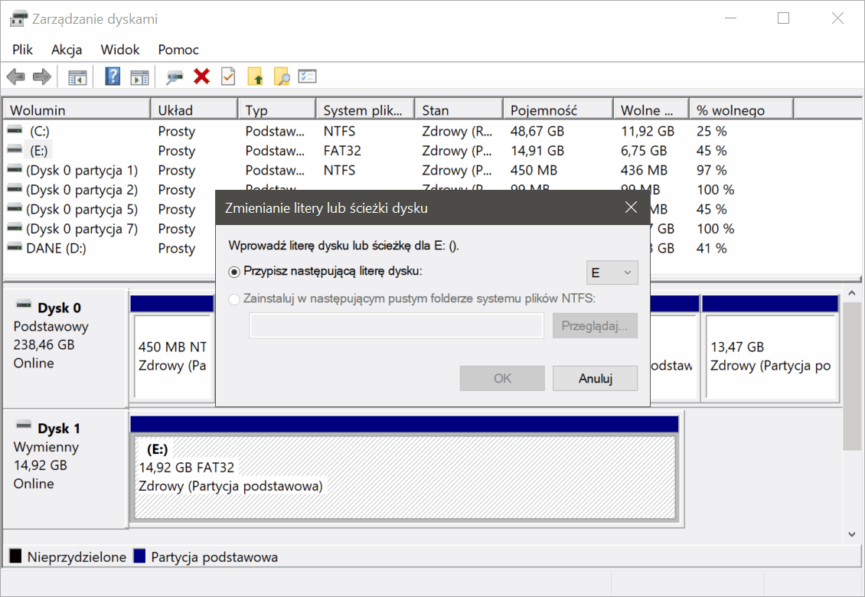Click the Disk Management app icon in title bar

(x=18, y=19)
